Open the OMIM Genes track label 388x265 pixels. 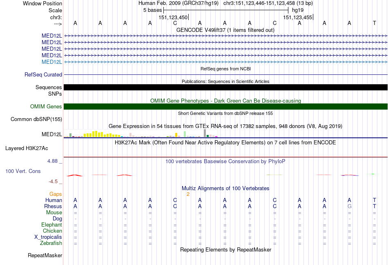point(46,106)
